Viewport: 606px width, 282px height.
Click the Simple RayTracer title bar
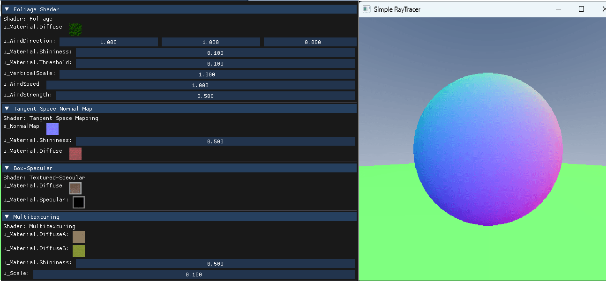pyautogui.click(x=445, y=9)
